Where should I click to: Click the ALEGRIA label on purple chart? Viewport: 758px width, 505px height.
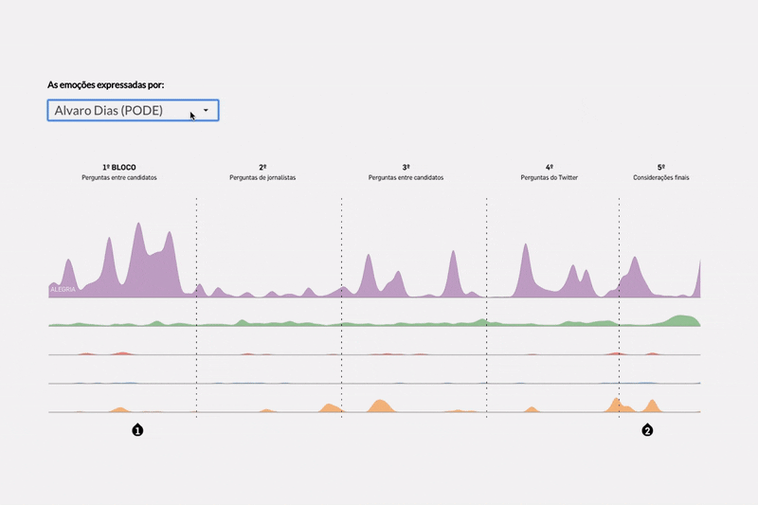click(63, 289)
